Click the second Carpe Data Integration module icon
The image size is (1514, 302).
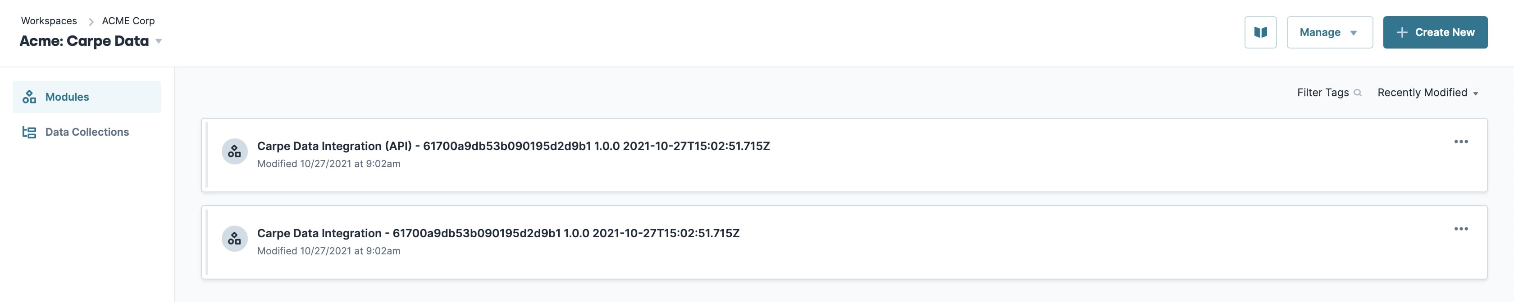click(x=234, y=239)
